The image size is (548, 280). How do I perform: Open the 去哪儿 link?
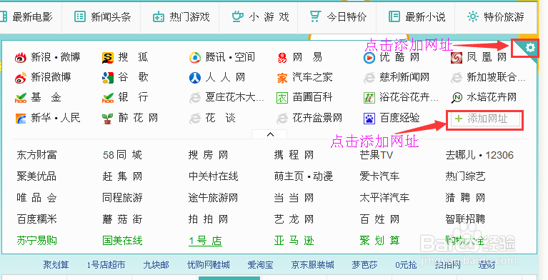coord(460,155)
